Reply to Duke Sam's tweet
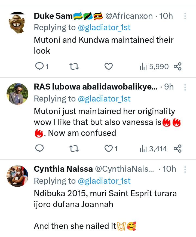196x237 pixels. point(39,66)
